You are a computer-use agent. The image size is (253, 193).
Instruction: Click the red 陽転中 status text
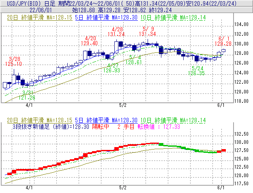(101, 126)
